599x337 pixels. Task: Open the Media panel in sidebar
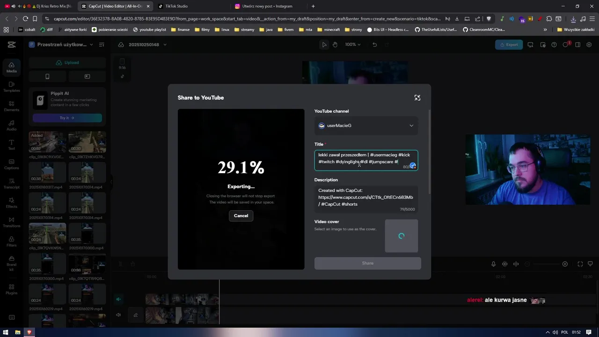(x=12, y=67)
